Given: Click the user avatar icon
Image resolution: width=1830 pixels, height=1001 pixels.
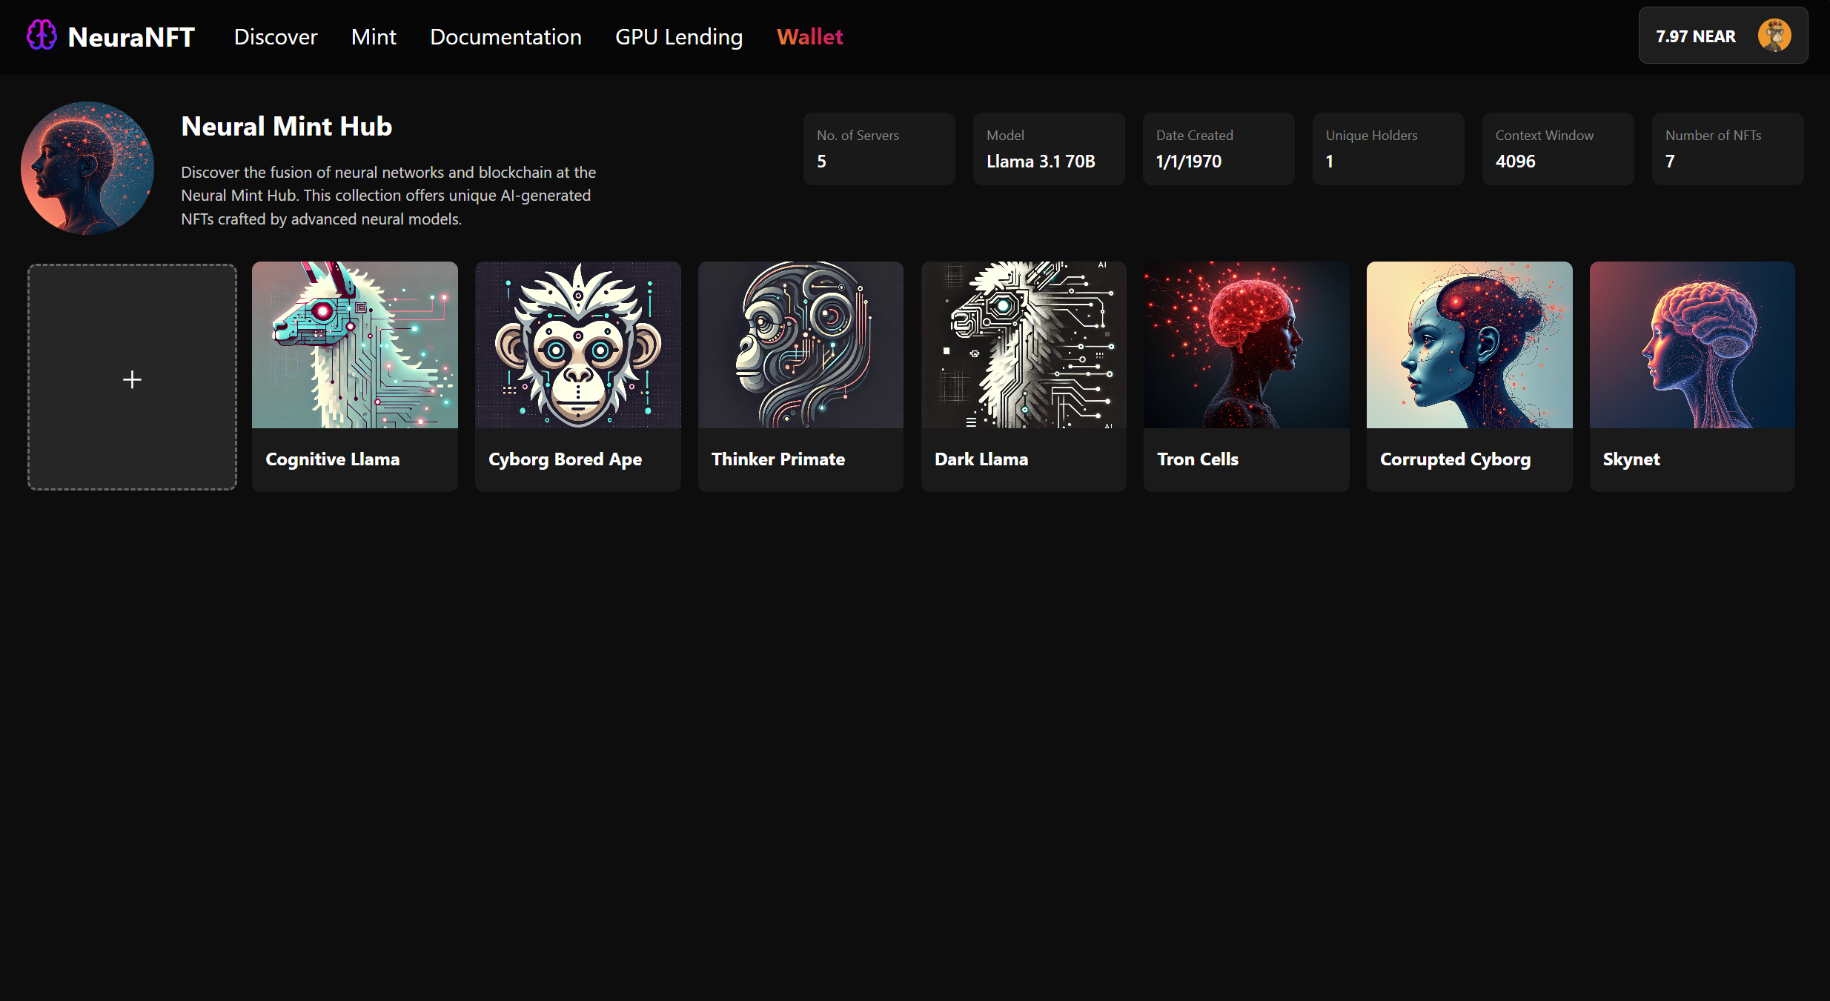Looking at the screenshot, I should click(x=1774, y=36).
